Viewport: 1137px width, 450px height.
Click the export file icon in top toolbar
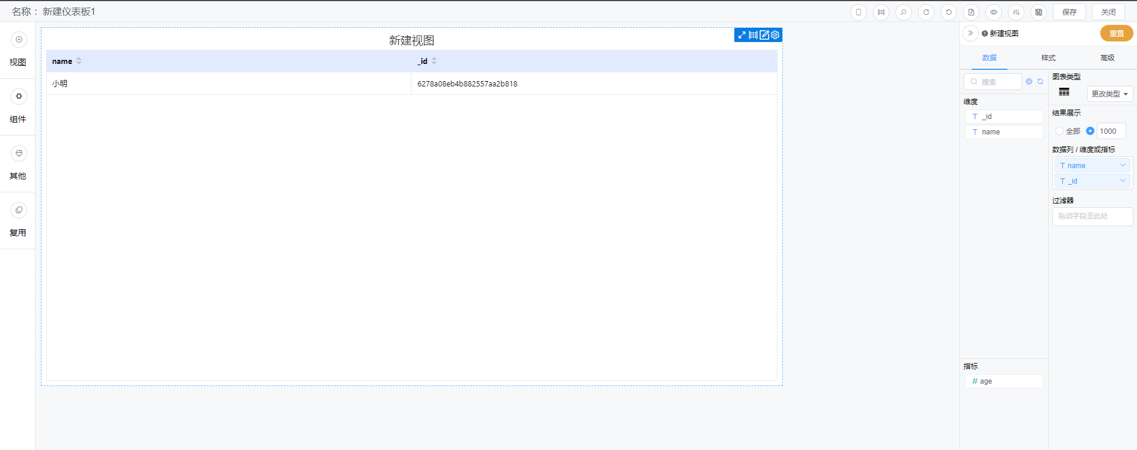point(971,12)
